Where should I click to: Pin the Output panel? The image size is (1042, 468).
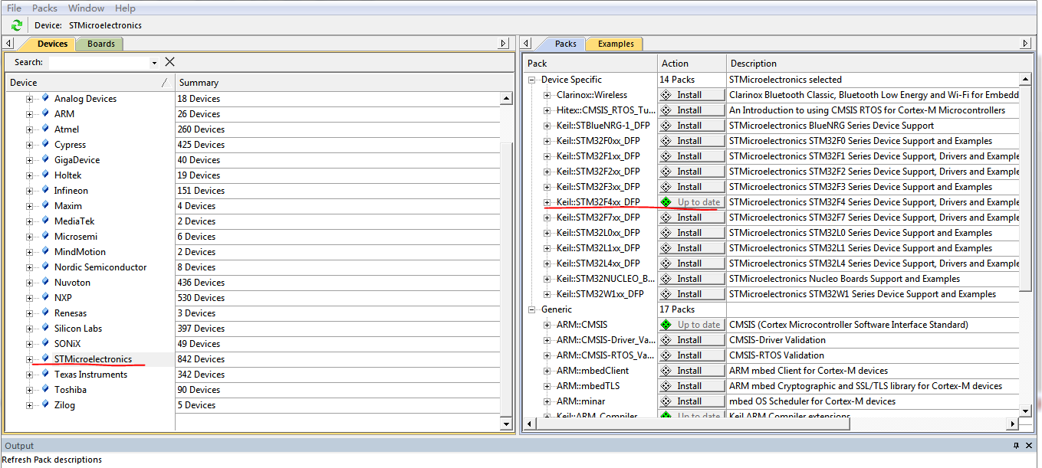coord(1017,446)
